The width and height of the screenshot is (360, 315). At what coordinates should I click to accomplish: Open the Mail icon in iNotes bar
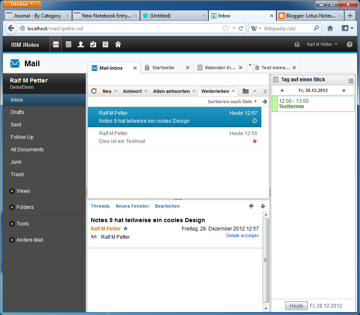pyautogui.click(x=56, y=44)
